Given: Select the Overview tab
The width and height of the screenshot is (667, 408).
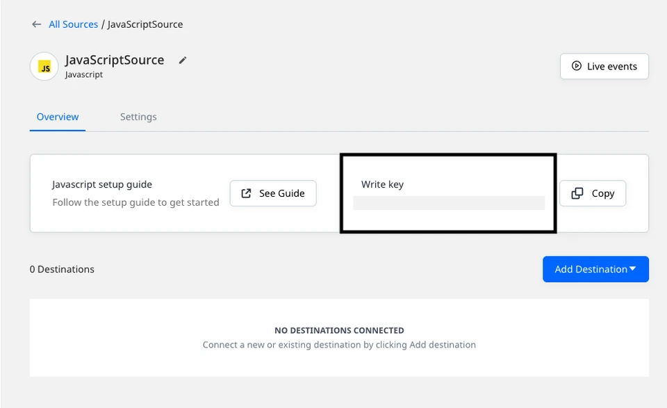Looking at the screenshot, I should (x=57, y=117).
